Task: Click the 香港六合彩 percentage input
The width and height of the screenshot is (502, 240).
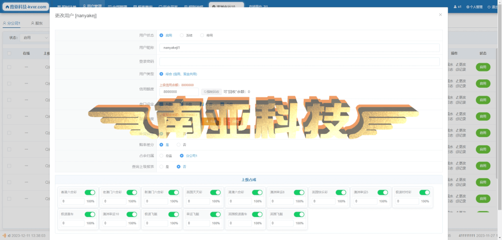Action: click(x=73, y=201)
